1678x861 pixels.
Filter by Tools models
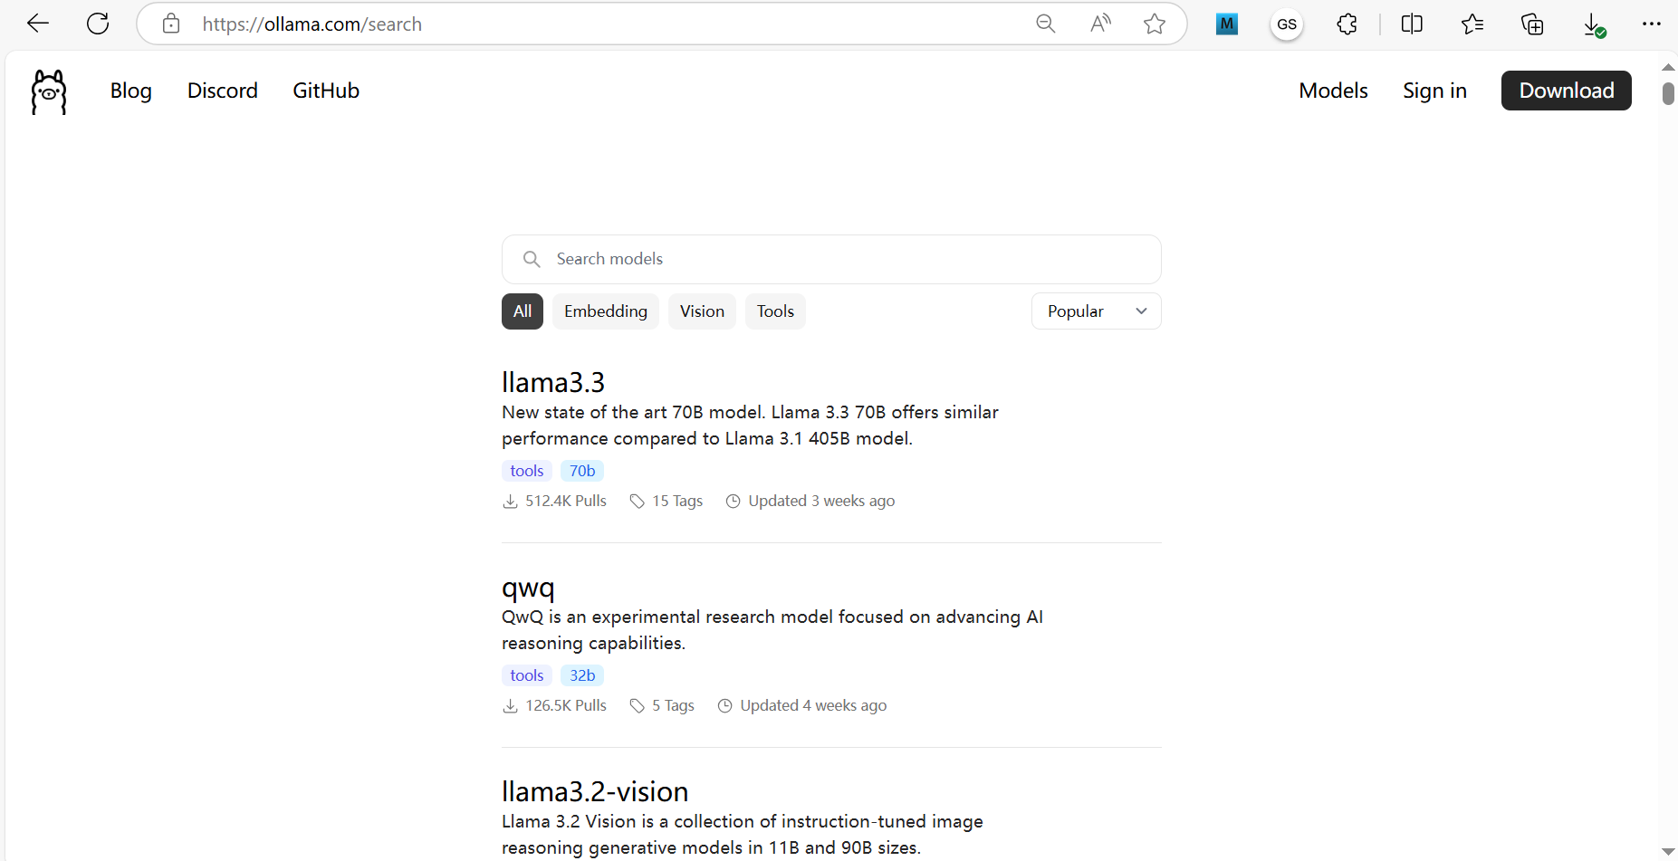click(x=775, y=311)
